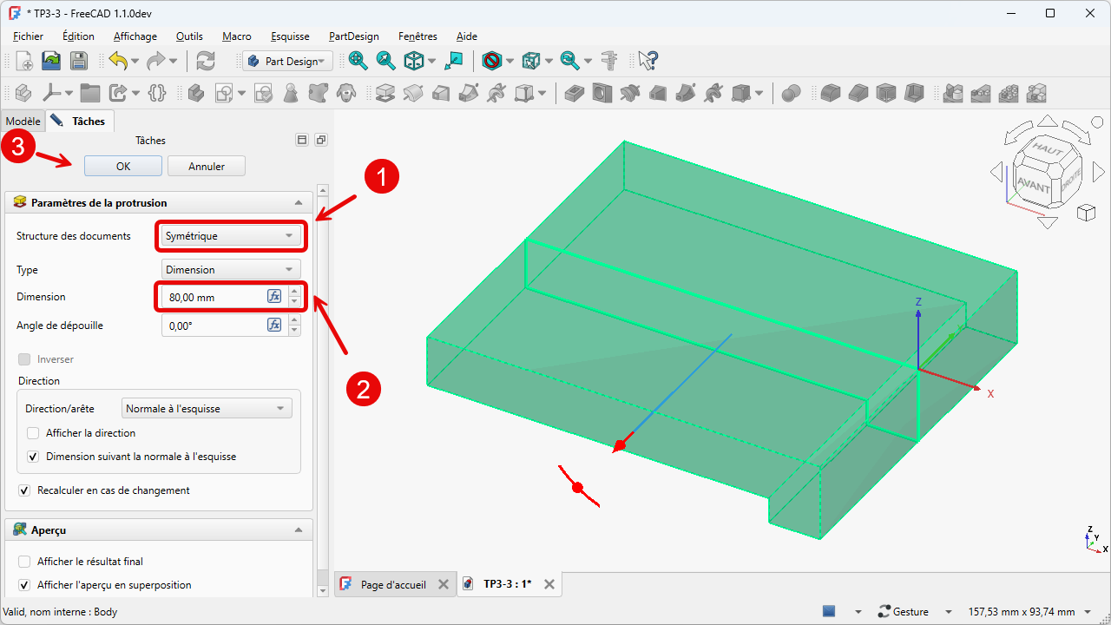Click the grayed-out measure caliper icon
Screen dimensions: 1111x625
point(609,61)
